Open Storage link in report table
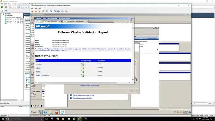The width and height of the screenshot is (215, 121). tap(38, 72)
